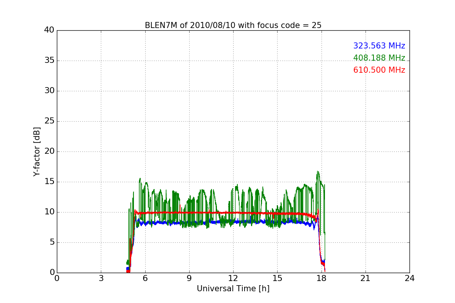455x303 pixels.
Task: Select the 323.563 MHz legend label
Action: (x=379, y=46)
